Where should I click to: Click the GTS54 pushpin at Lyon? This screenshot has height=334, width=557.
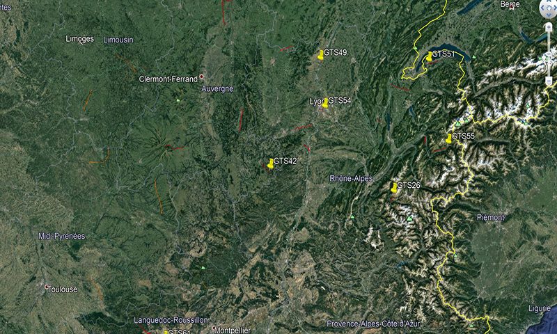pyautogui.click(x=325, y=103)
